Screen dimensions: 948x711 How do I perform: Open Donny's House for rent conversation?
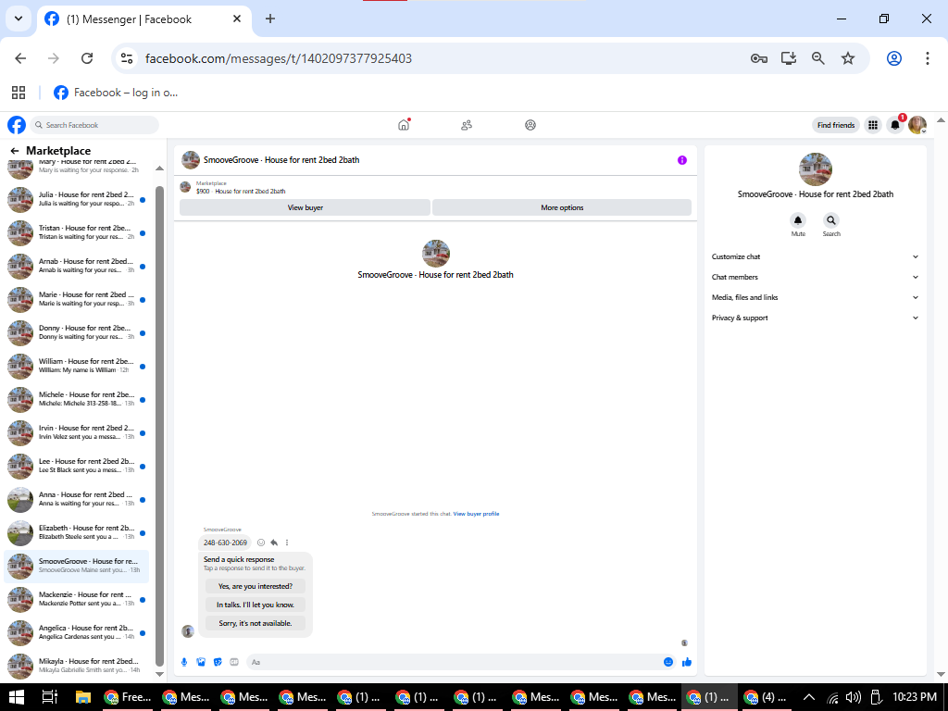(76, 332)
